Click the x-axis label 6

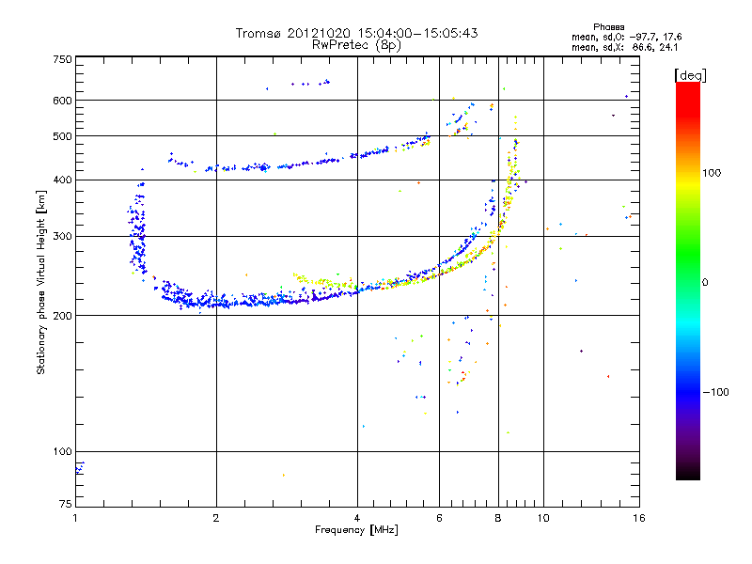(x=439, y=518)
